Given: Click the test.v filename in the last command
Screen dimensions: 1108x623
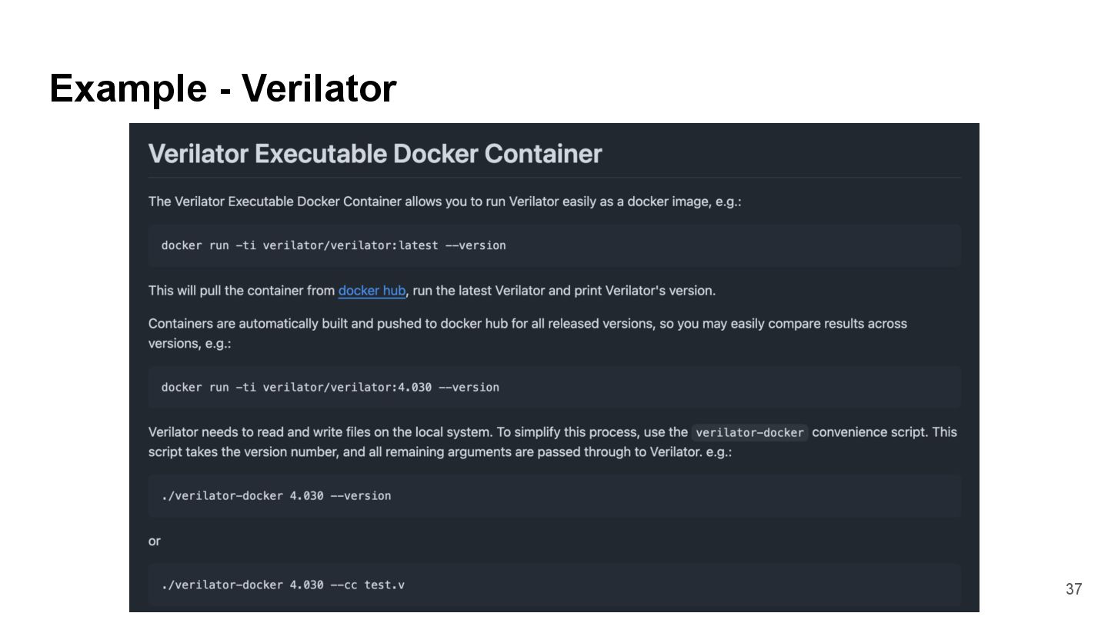Looking at the screenshot, I should 384,585.
